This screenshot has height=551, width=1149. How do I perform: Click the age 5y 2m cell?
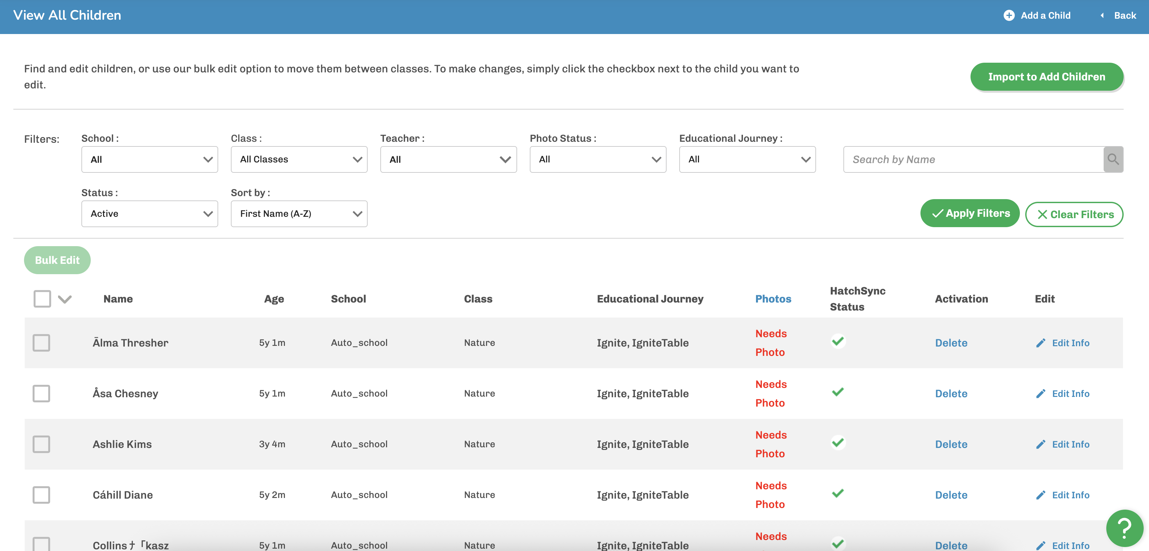point(272,495)
